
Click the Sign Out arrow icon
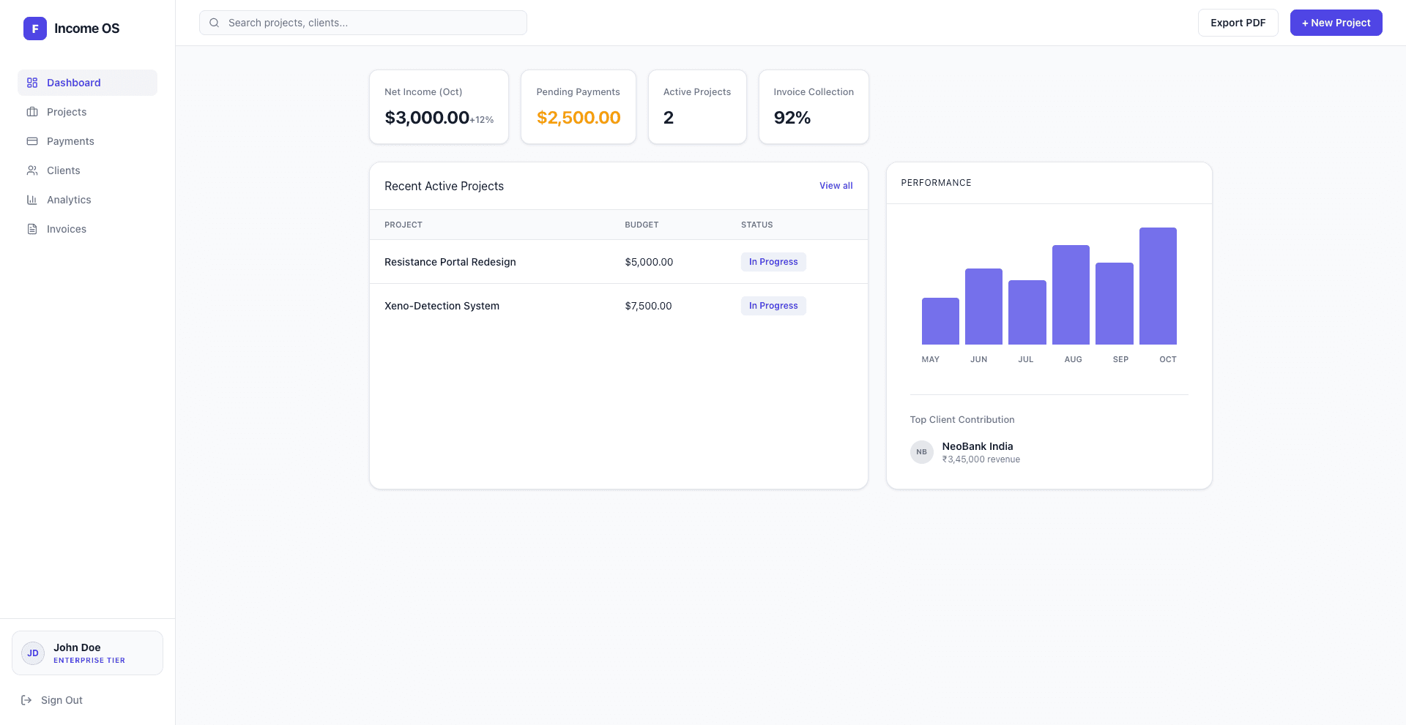(26, 700)
